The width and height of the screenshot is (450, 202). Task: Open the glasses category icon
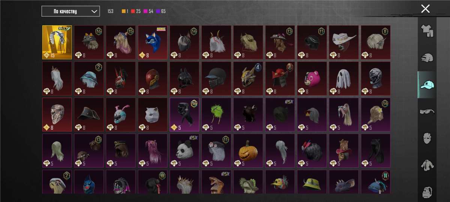[x=427, y=111]
